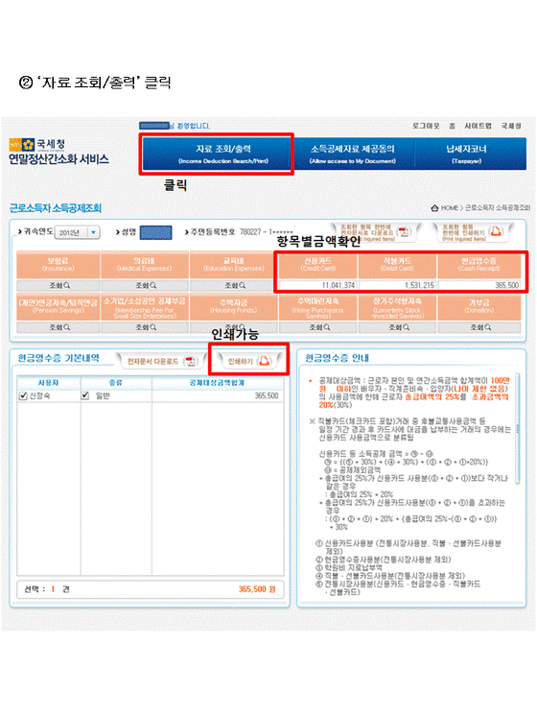Select the 현금영수증 (Cash Receipt) tile
The image size is (537, 716).
coord(479,265)
